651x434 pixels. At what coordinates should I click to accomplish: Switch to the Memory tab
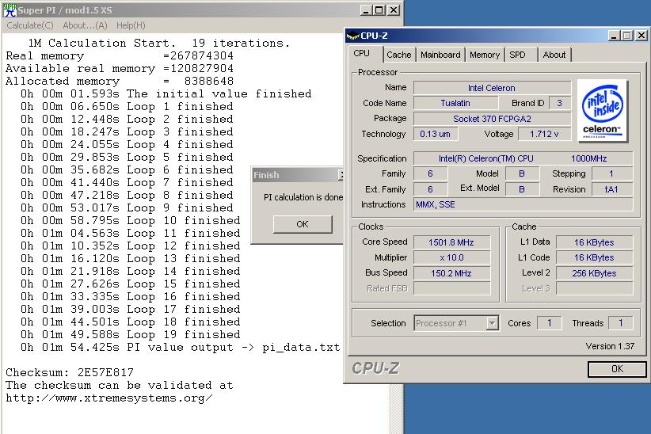[485, 55]
